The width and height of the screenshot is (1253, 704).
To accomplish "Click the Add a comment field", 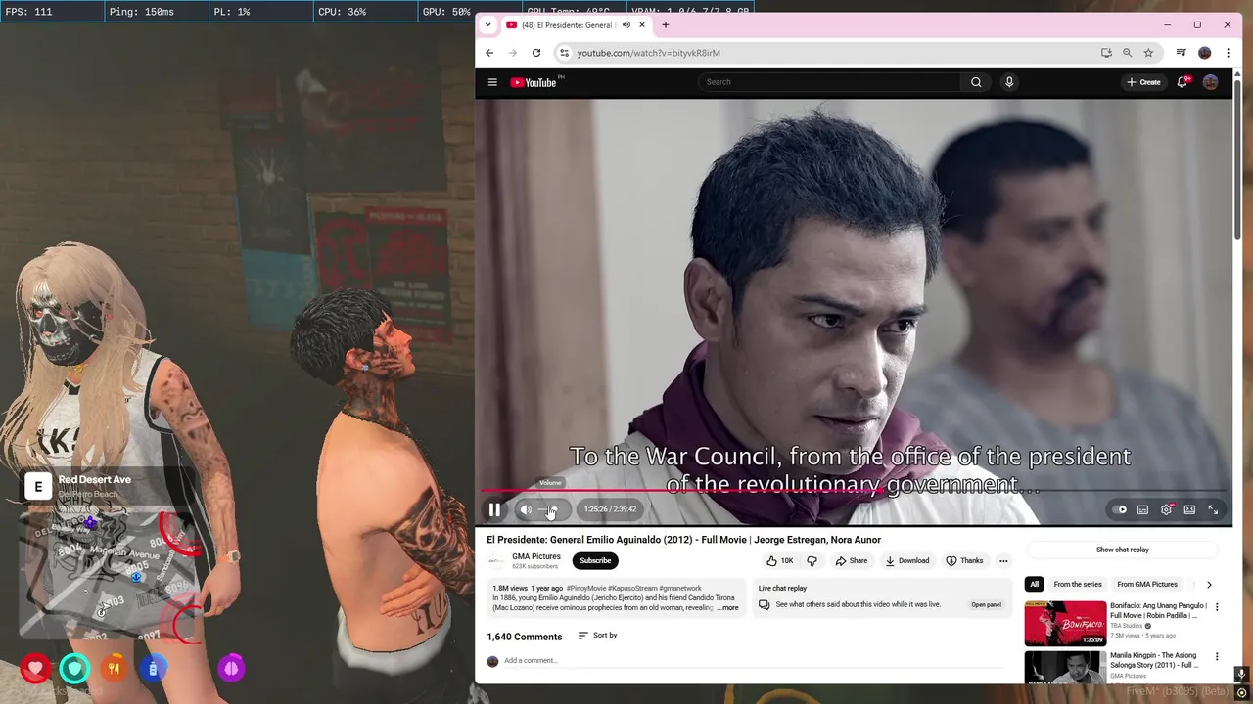I will click(755, 661).
